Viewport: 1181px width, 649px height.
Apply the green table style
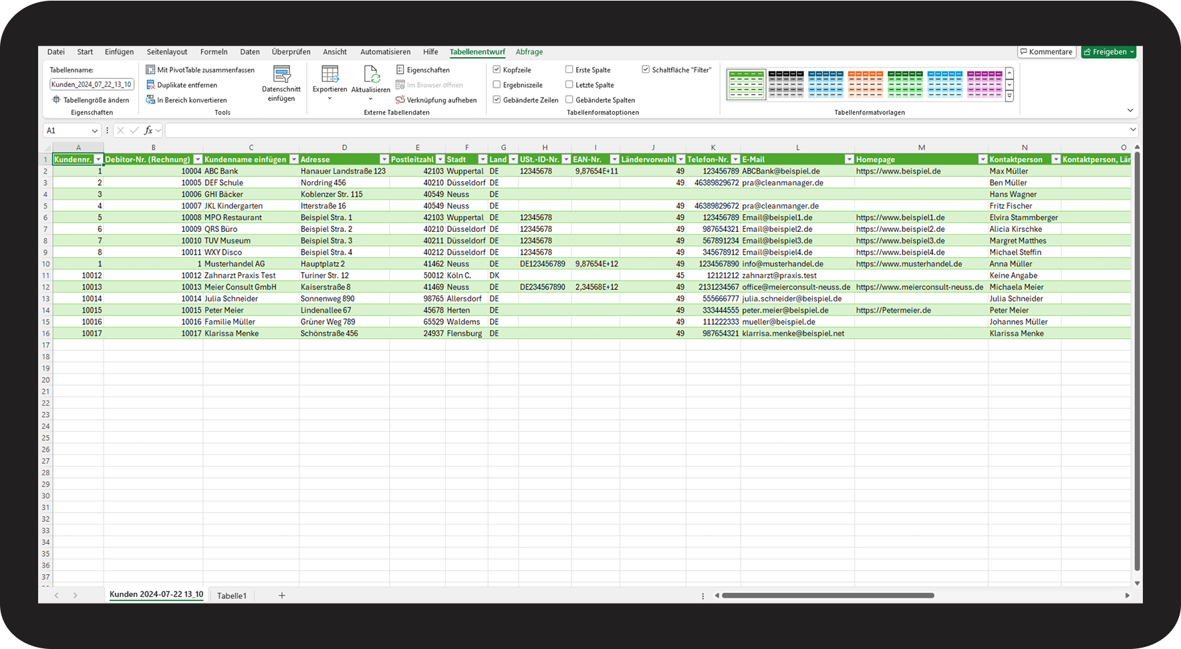(905, 84)
